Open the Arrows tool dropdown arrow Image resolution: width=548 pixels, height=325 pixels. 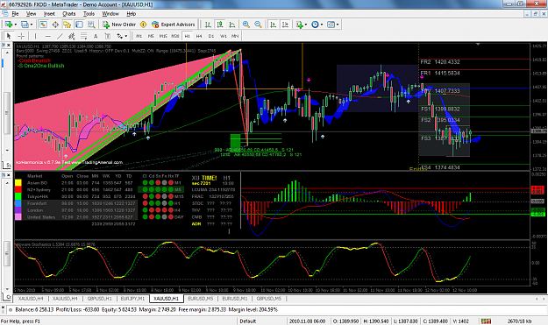coord(125,36)
